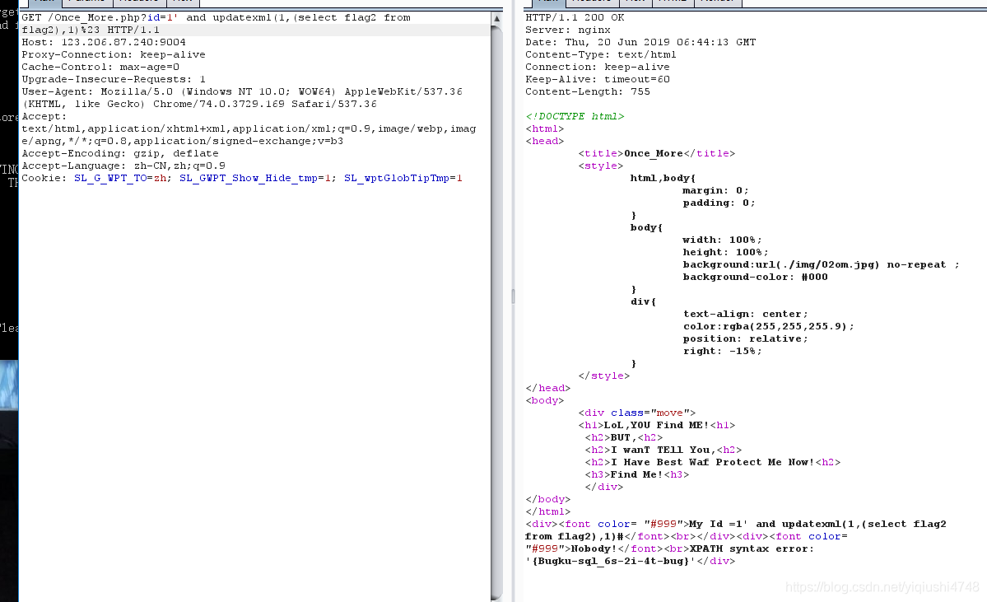The image size is (987, 602).
Task: Click the closing </body> tag
Action: (x=547, y=499)
